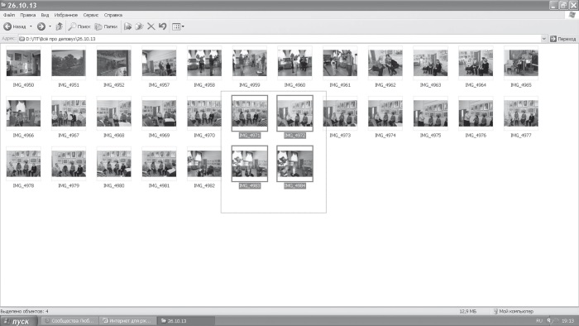Toggle the Folders (Папки) pane button
579x326 pixels.
(x=107, y=26)
